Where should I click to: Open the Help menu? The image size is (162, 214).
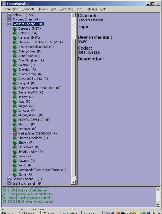(103, 9)
